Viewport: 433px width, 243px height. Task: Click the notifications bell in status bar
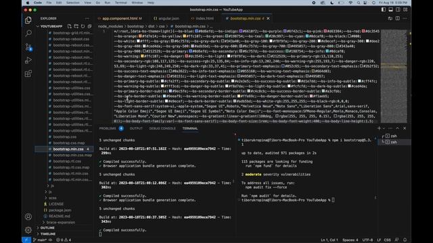coord(405,240)
